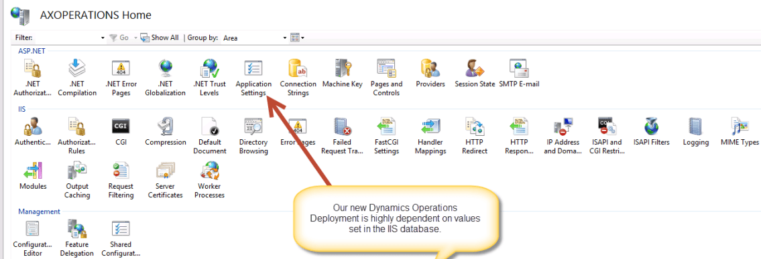761x259 pixels.
Task: Open HTTP Redirect feature
Action: coord(475,136)
